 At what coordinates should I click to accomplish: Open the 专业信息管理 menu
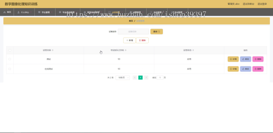coord(68,12)
